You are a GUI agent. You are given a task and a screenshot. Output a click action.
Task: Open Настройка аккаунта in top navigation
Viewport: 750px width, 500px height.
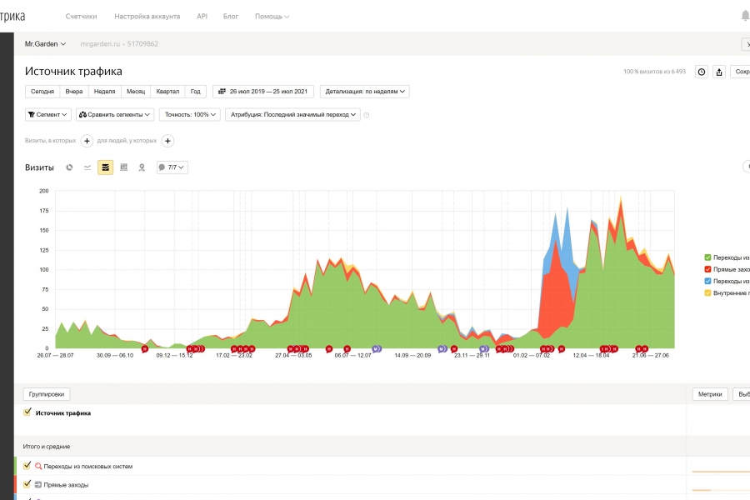(147, 17)
